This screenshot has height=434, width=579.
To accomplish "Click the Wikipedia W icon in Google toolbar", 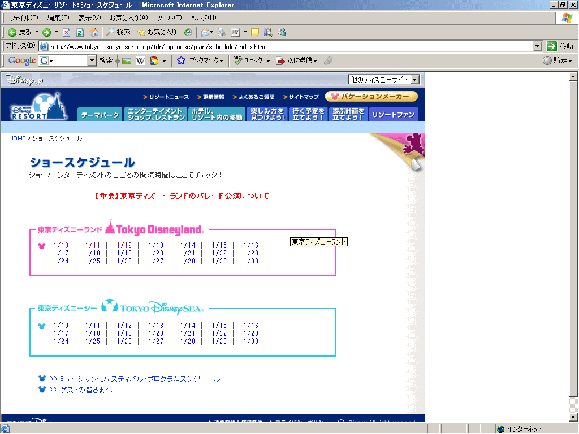I will coord(140,60).
